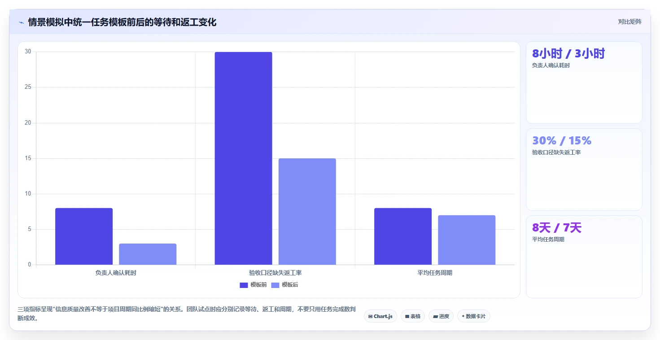Click the 平均任务周期 x-axis label
Screen dimensions: 660x340
(x=435, y=273)
